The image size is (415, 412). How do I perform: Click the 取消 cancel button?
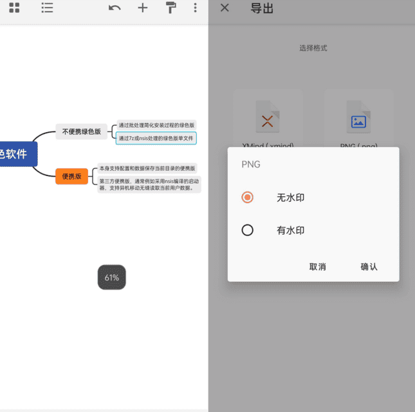pos(318,267)
